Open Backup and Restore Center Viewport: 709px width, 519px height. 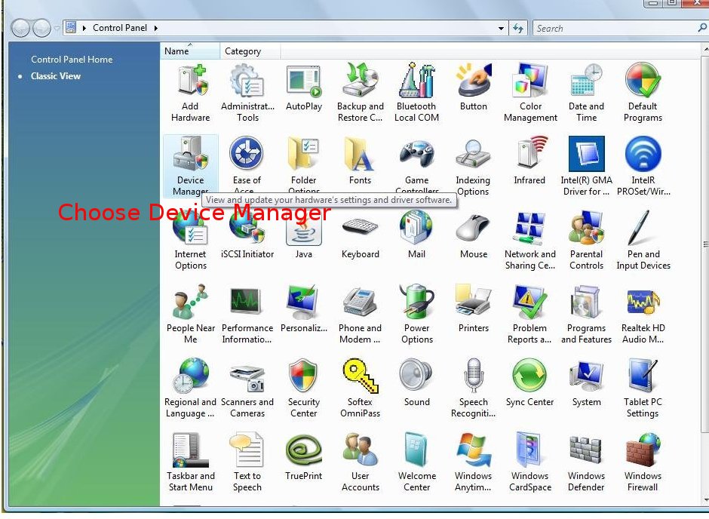[360, 81]
